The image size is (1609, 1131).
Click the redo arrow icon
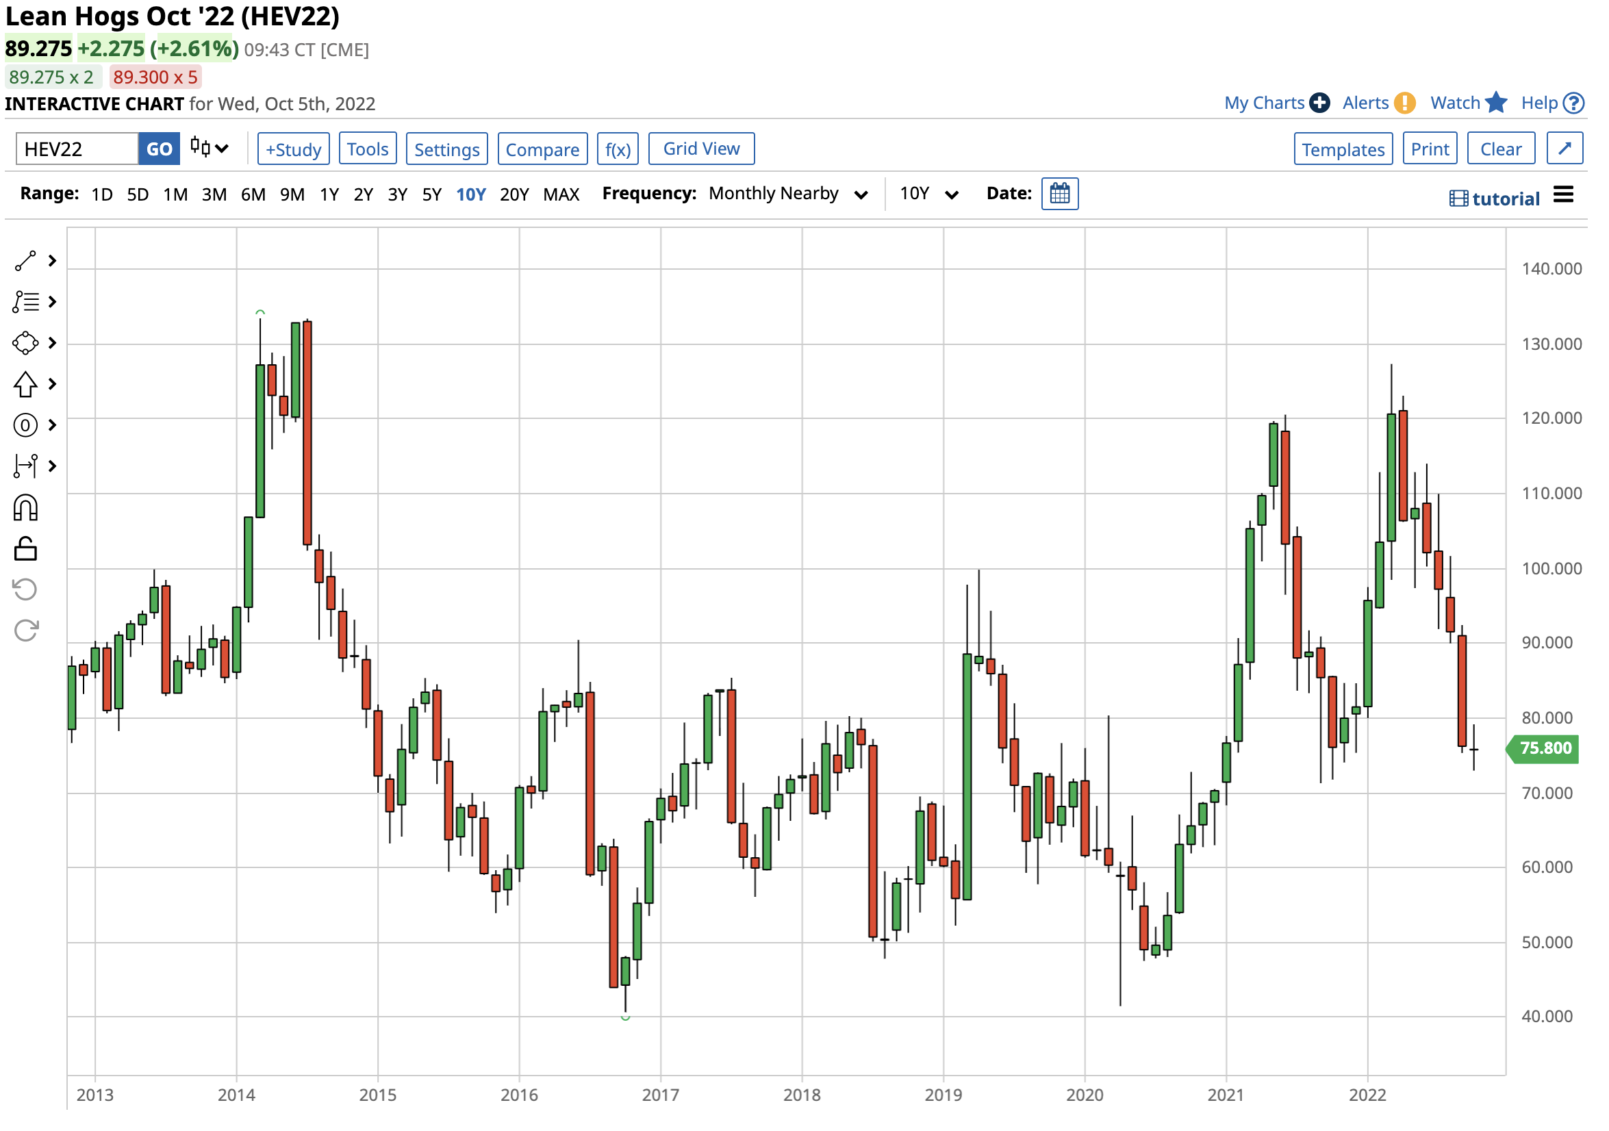pos(25,632)
